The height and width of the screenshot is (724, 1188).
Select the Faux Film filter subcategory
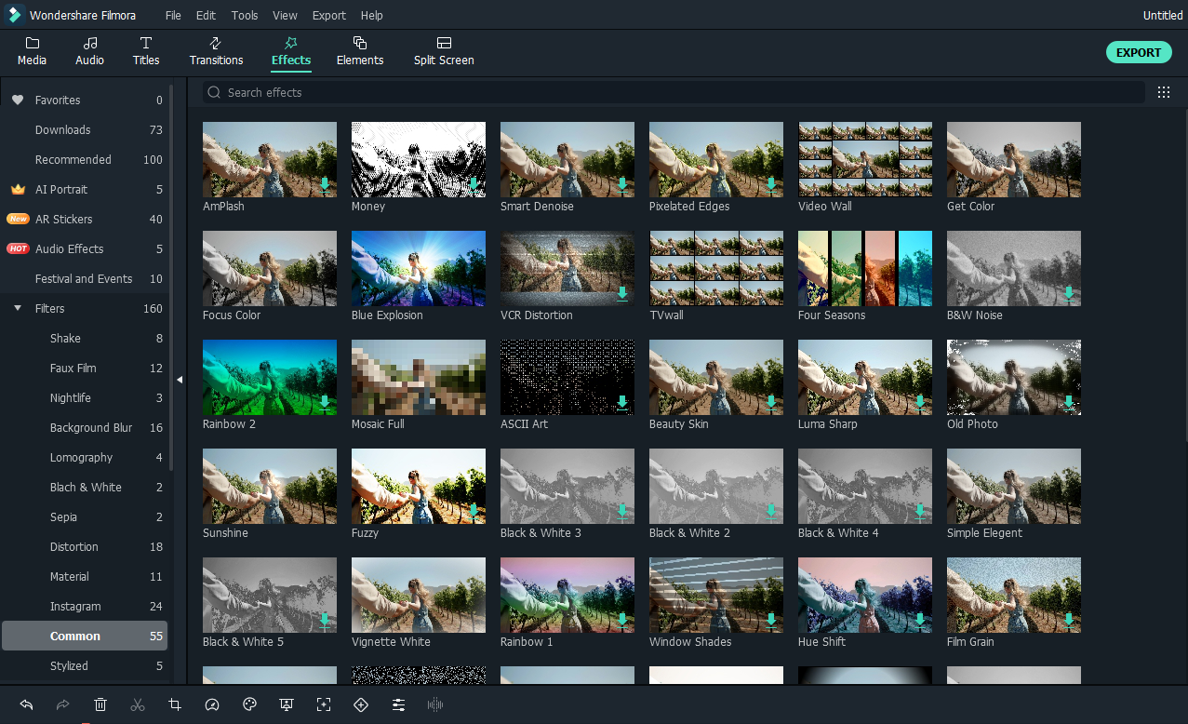(86, 368)
